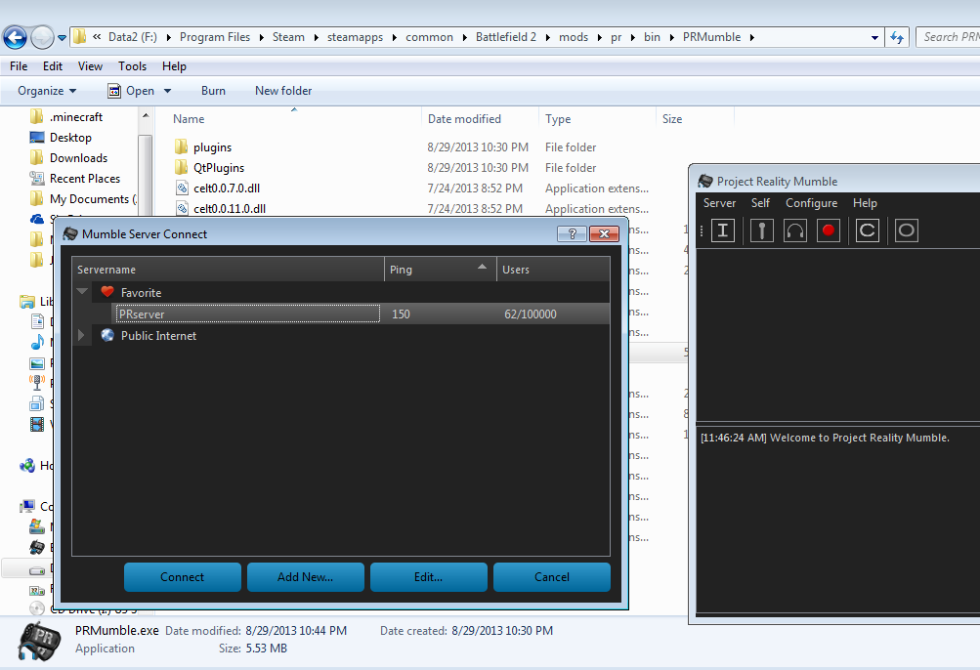Image resolution: width=980 pixels, height=670 pixels.
Task: Click the Explorer forward arrow
Action: pyautogui.click(x=42, y=37)
